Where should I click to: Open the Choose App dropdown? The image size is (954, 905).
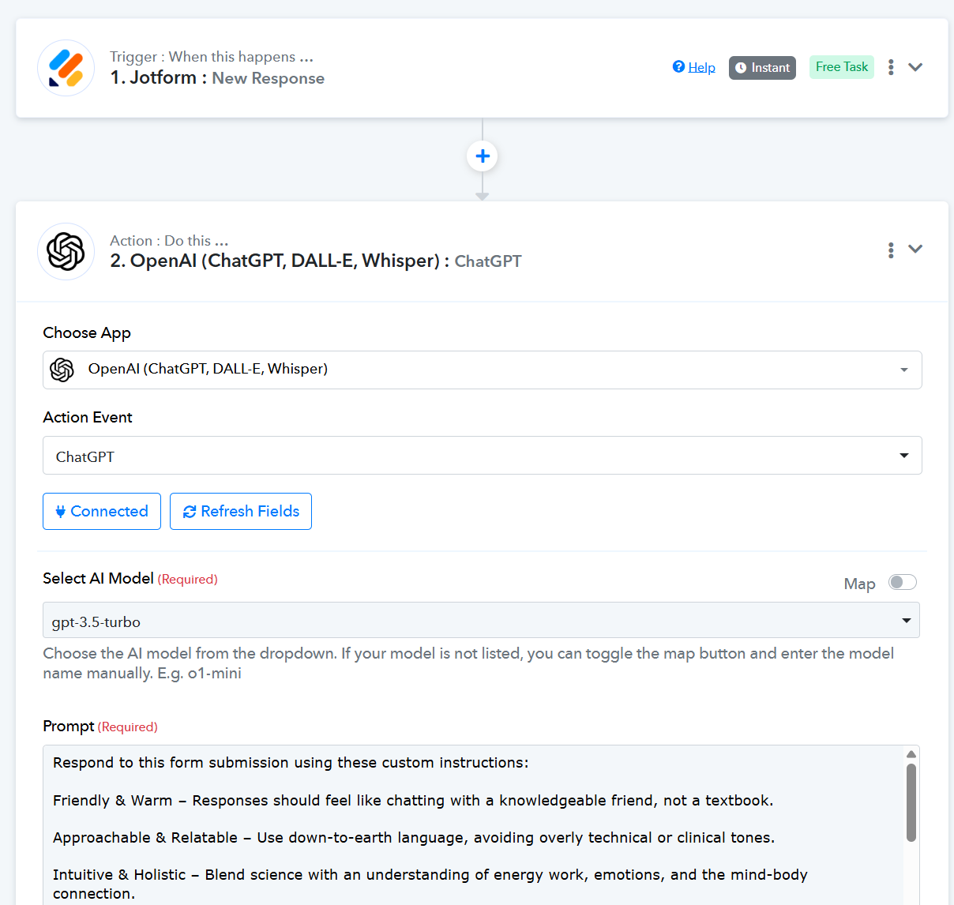(482, 370)
